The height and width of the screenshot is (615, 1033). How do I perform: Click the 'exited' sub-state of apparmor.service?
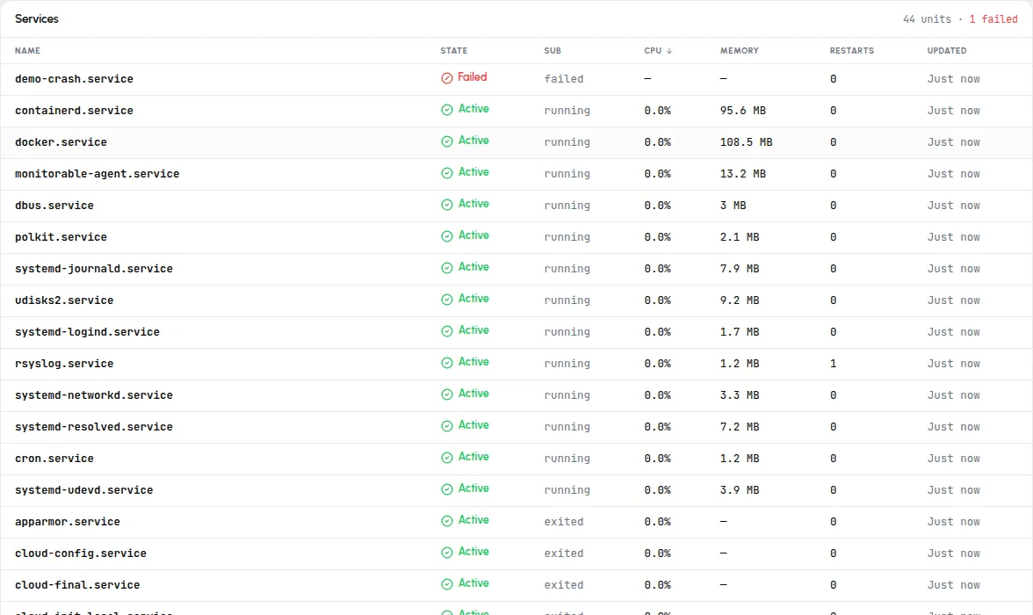pyautogui.click(x=563, y=522)
